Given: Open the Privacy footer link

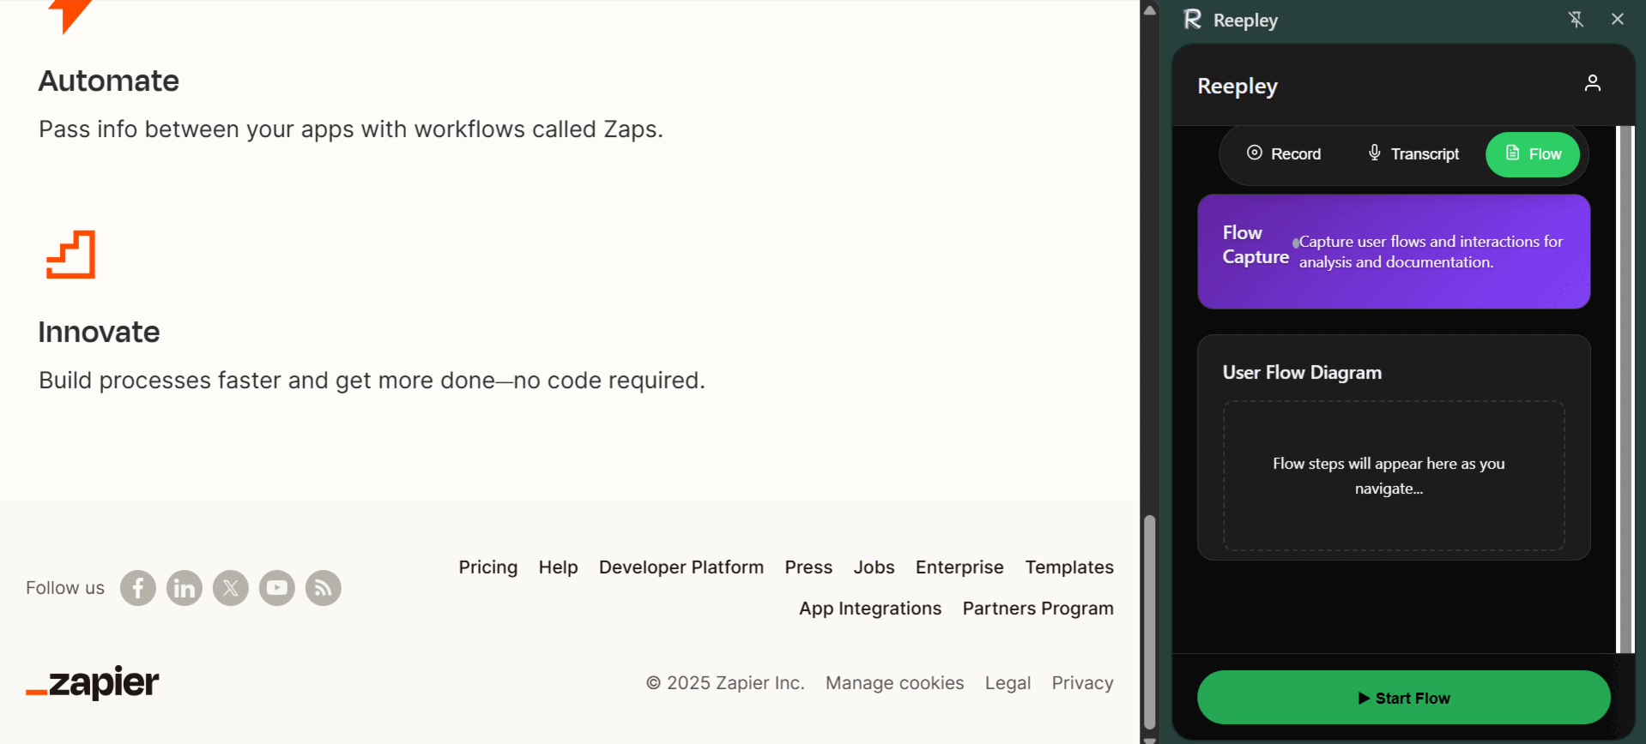Looking at the screenshot, I should pos(1083,683).
